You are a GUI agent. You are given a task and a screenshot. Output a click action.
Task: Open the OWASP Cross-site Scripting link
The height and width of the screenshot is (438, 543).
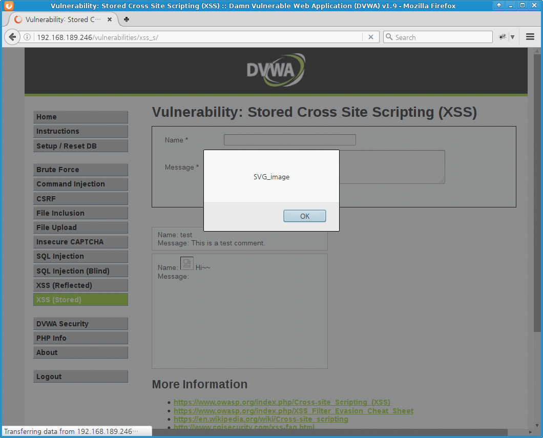point(282,402)
